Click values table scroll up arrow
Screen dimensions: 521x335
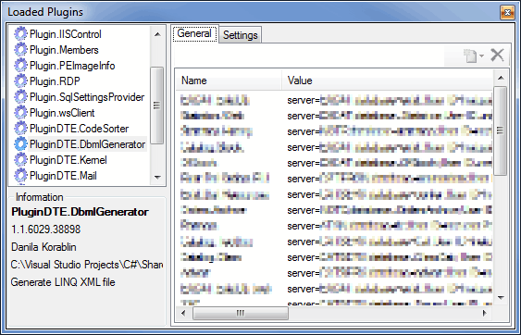[x=501, y=78]
